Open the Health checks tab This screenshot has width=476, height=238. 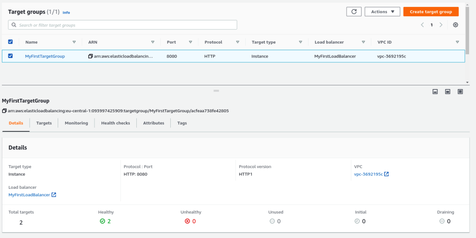pos(115,123)
